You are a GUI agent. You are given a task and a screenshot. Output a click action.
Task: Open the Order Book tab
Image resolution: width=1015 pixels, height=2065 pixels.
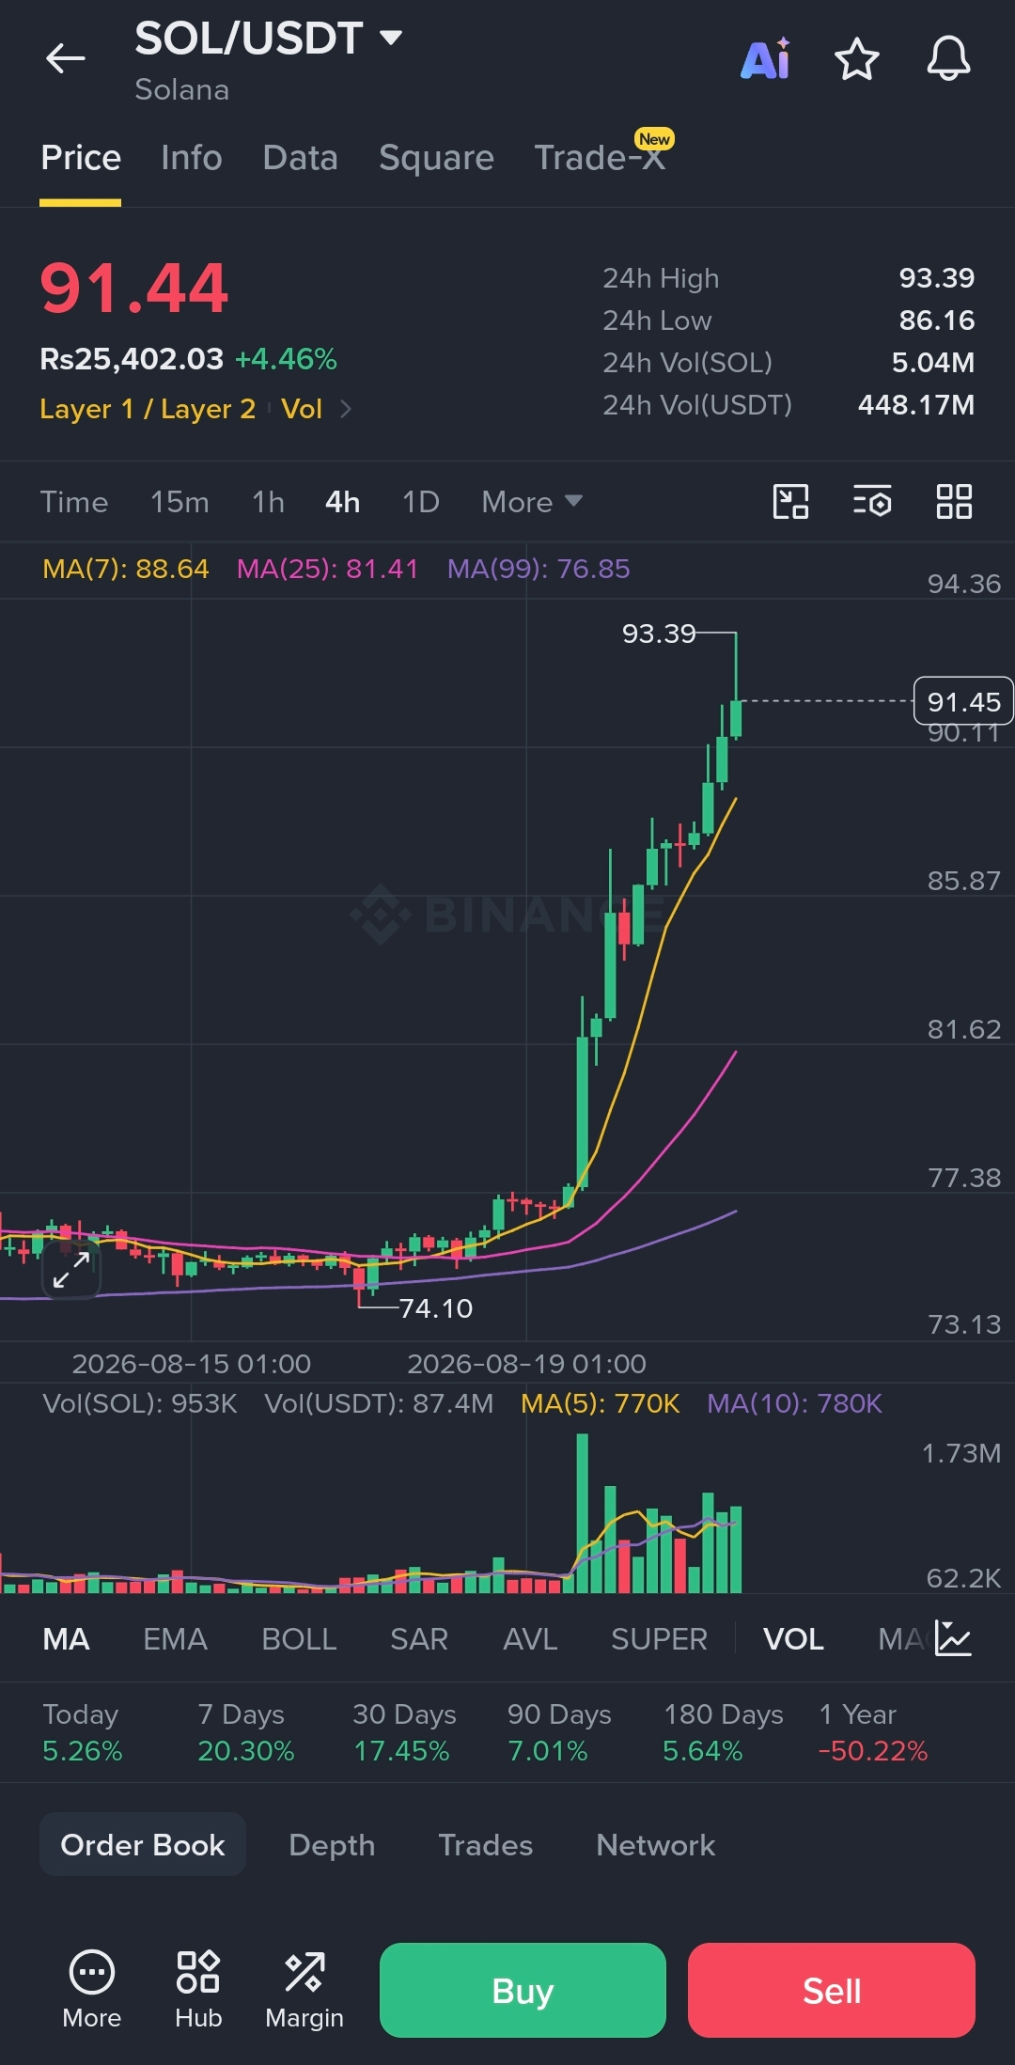point(143,1845)
